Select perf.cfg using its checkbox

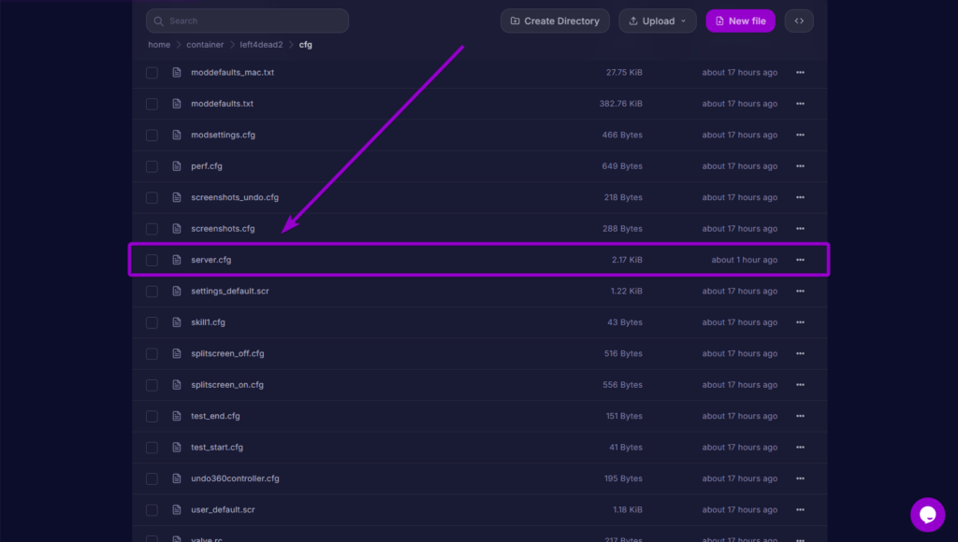(152, 165)
